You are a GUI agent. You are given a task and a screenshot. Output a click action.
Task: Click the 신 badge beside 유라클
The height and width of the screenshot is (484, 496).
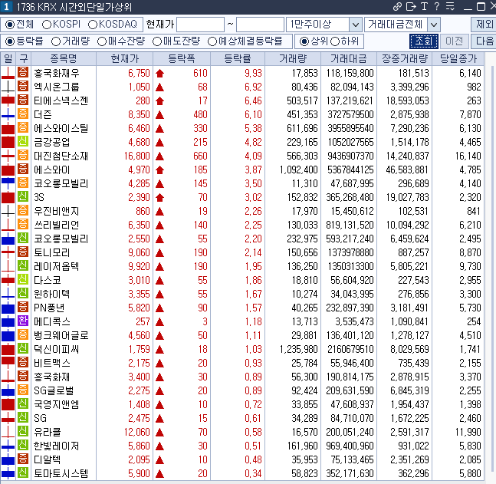click(x=23, y=431)
